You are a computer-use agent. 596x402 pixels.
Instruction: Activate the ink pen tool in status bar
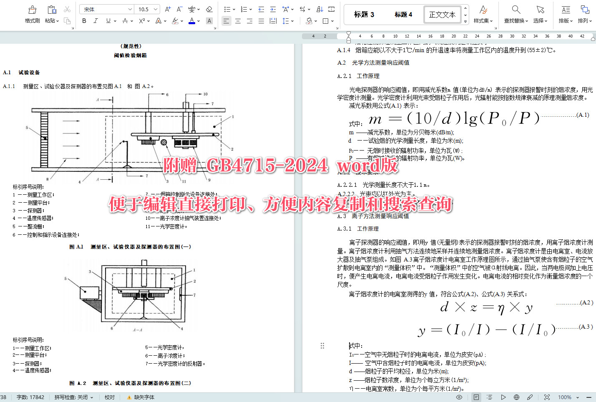pyautogui.click(x=529, y=397)
